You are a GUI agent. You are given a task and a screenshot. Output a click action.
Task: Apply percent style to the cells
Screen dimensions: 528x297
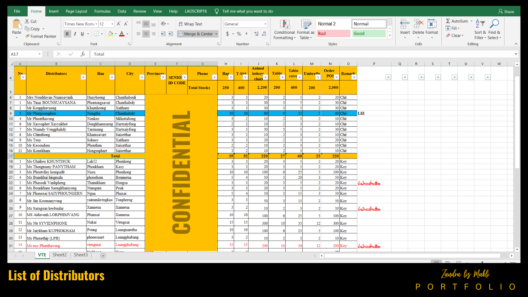(239, 34)
